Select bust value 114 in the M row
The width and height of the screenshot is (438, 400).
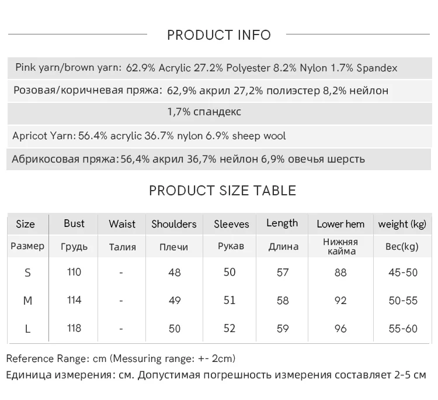click(x=74, y=300)
